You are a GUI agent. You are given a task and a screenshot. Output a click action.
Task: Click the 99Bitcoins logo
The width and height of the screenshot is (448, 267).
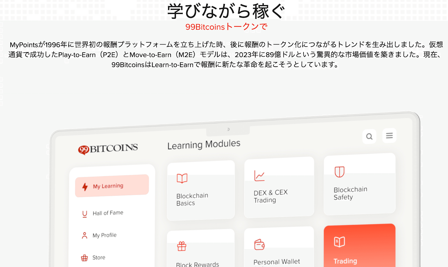108,149
